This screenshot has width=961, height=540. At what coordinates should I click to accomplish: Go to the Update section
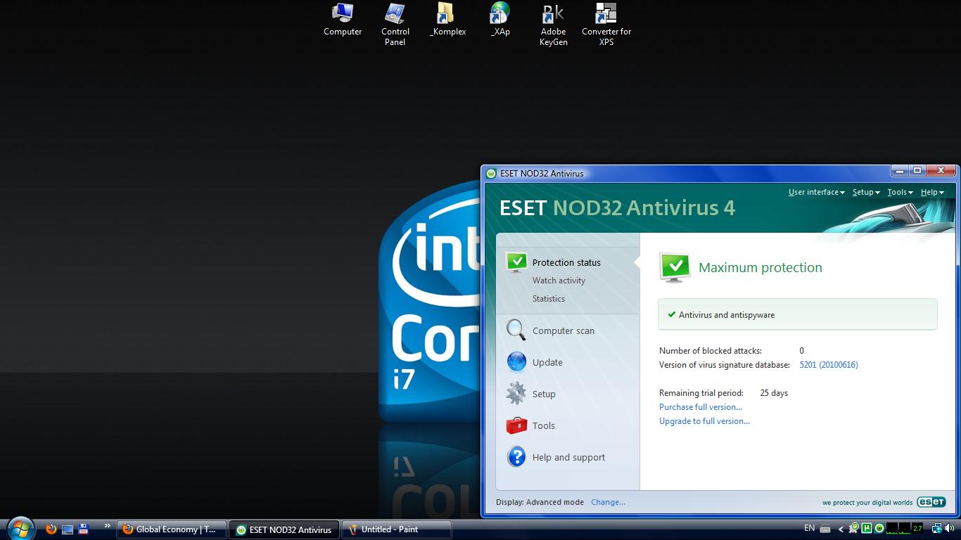tap(547, 362)
